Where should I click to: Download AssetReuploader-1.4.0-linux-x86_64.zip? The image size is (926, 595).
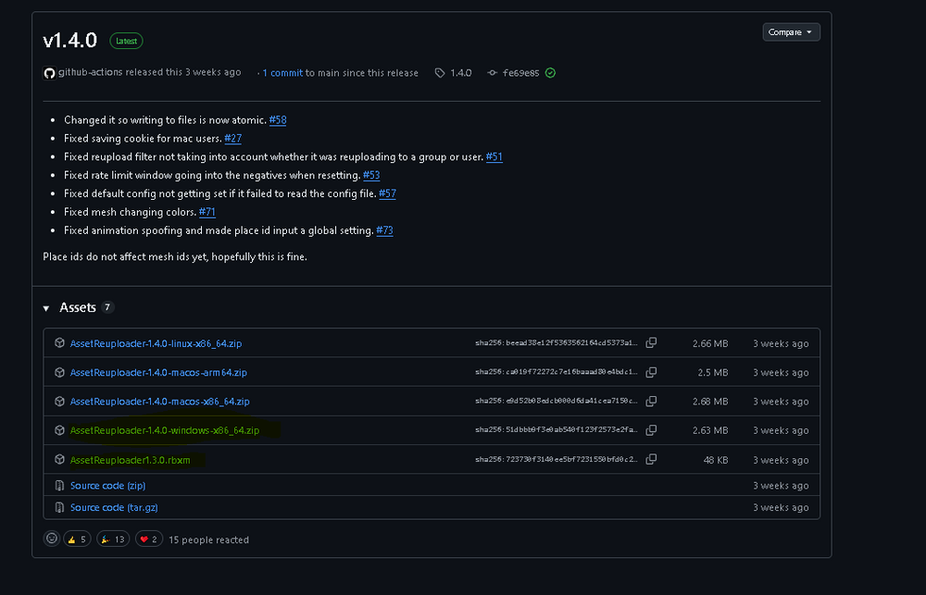pos(156,343)
